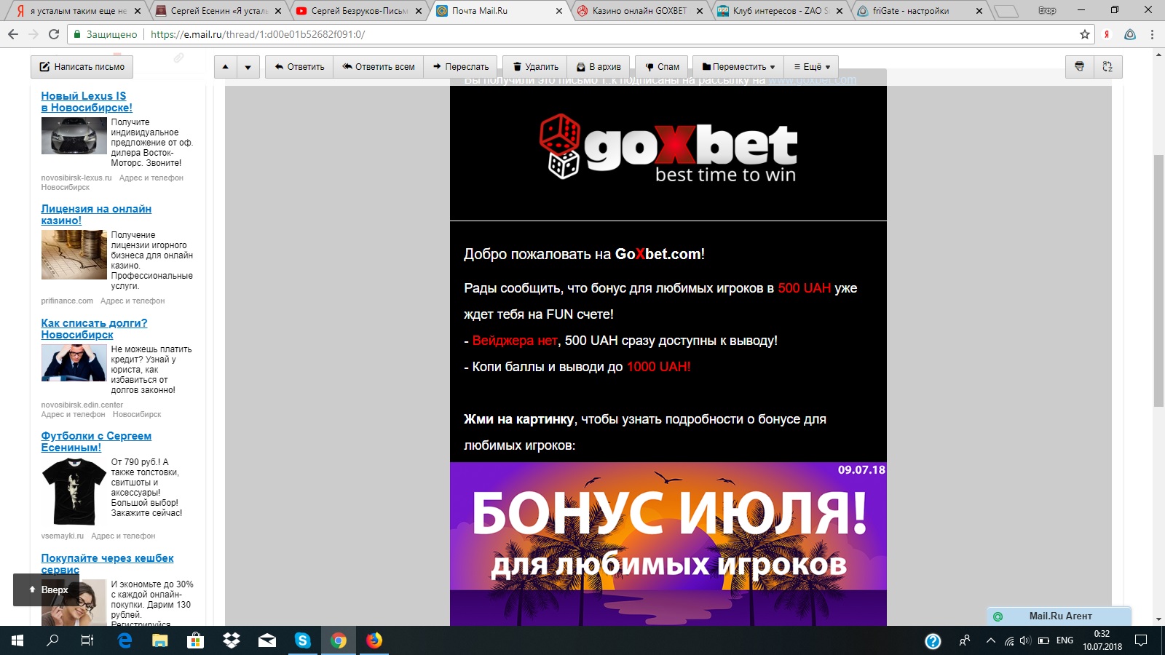Expand the Ещё menu

pyautogui.click(x=812, y=66)
